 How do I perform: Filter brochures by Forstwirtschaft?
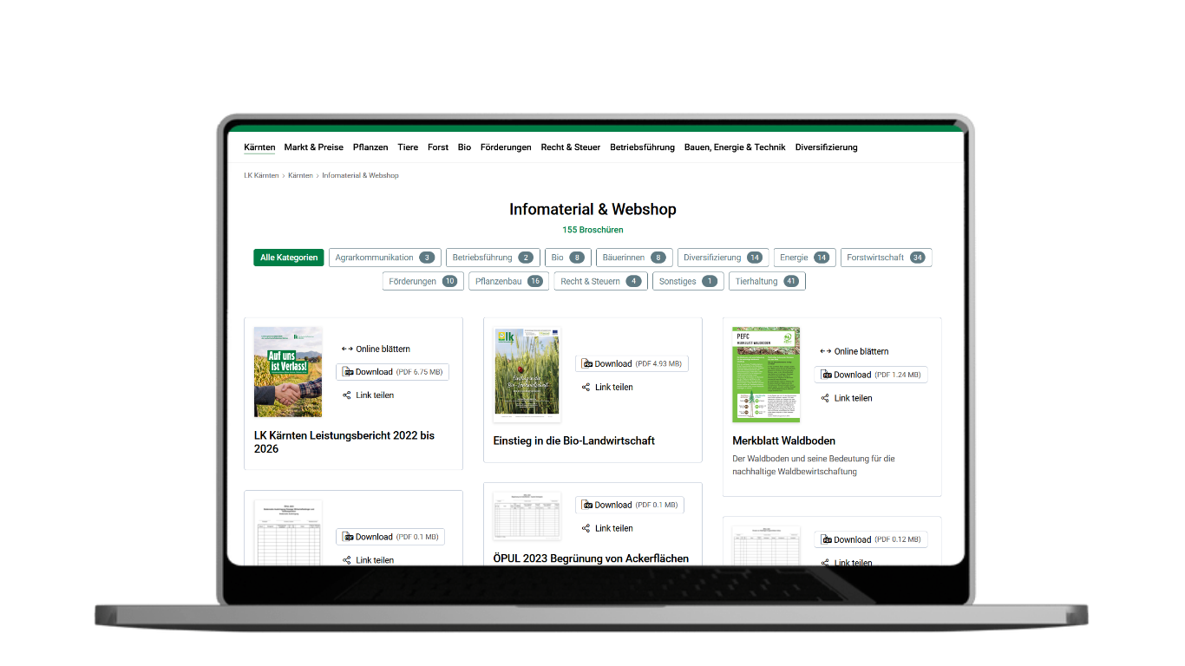tap(887, 258)
